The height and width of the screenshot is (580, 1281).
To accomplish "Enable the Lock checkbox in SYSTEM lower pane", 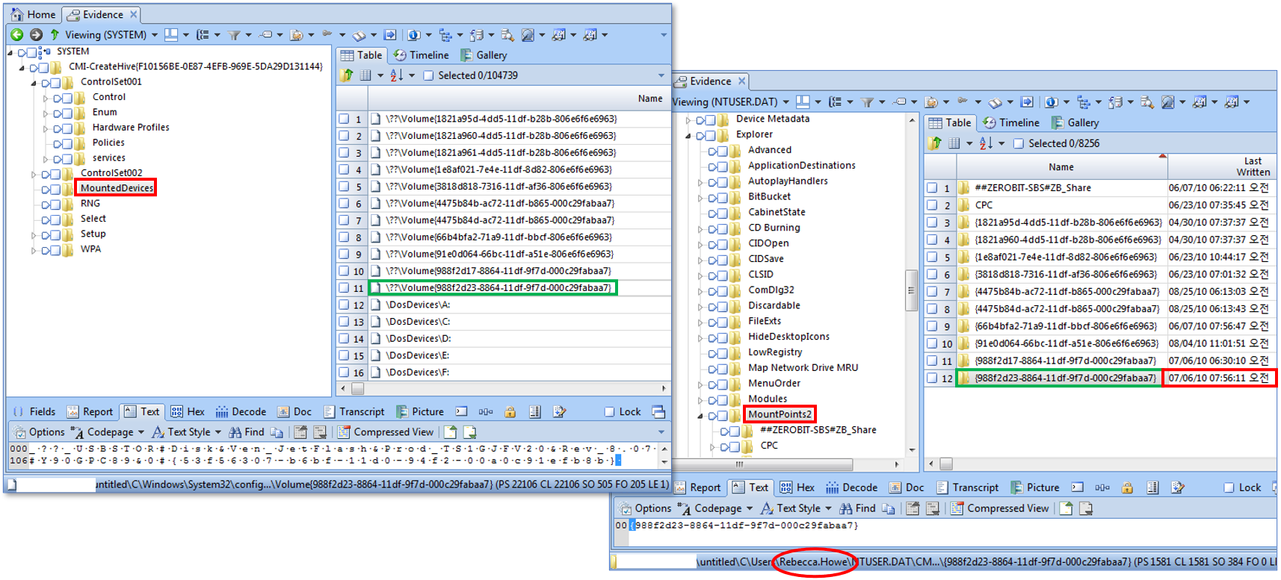I will 609,411.
